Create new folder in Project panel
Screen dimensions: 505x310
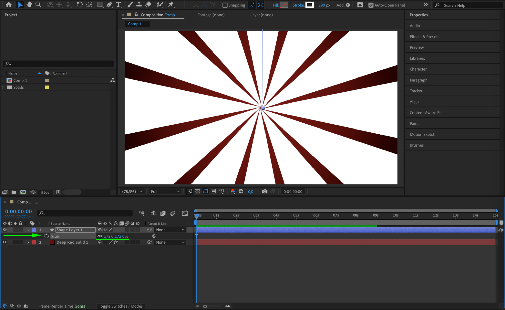14,192
